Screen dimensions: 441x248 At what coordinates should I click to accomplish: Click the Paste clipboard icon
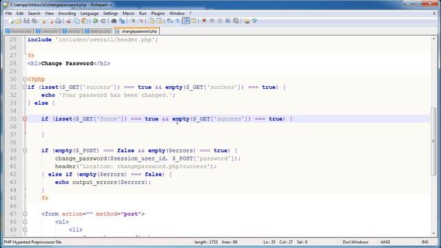pyautogui.click(x=84, y=21)
